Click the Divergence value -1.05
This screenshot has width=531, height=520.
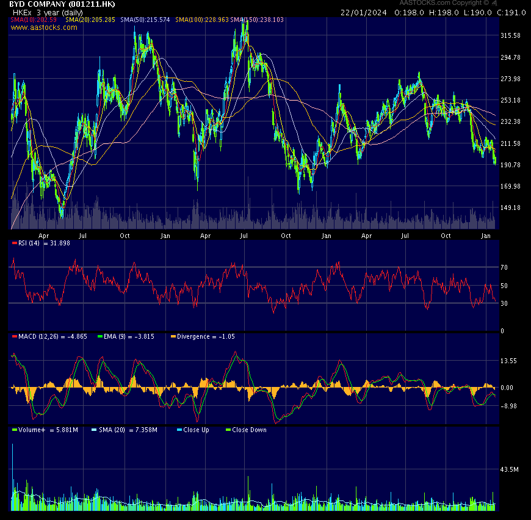pos(226,336)
